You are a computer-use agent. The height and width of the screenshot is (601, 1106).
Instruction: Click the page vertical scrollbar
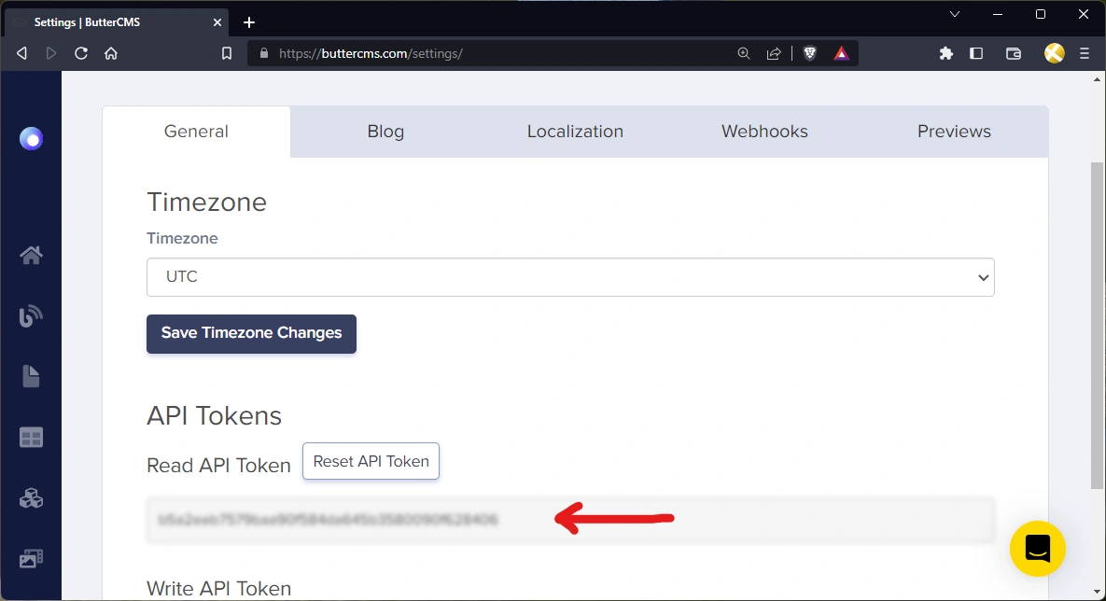click(x=1097, y=325)
